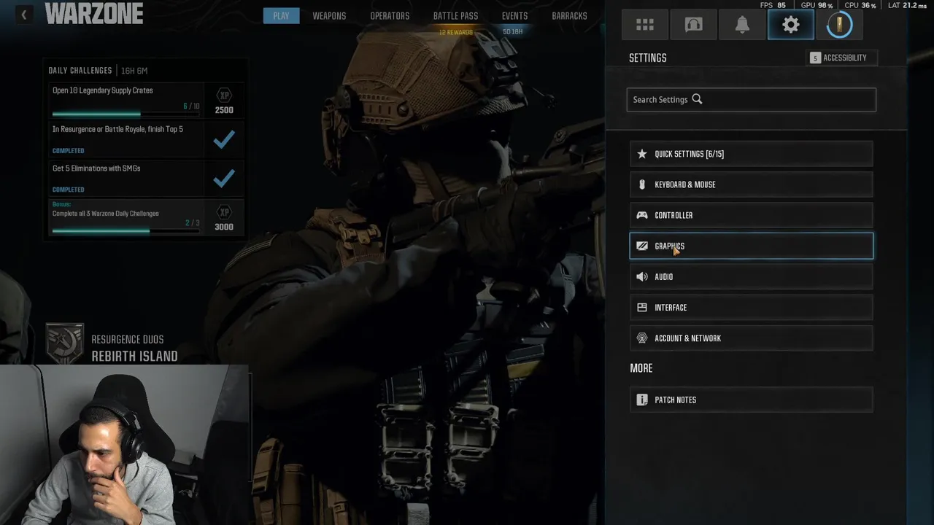This screenshot has width=934, height=525.
Task: Click 'Complete all 3 Warzone Daily Challenges'
Action: [106, 214]
